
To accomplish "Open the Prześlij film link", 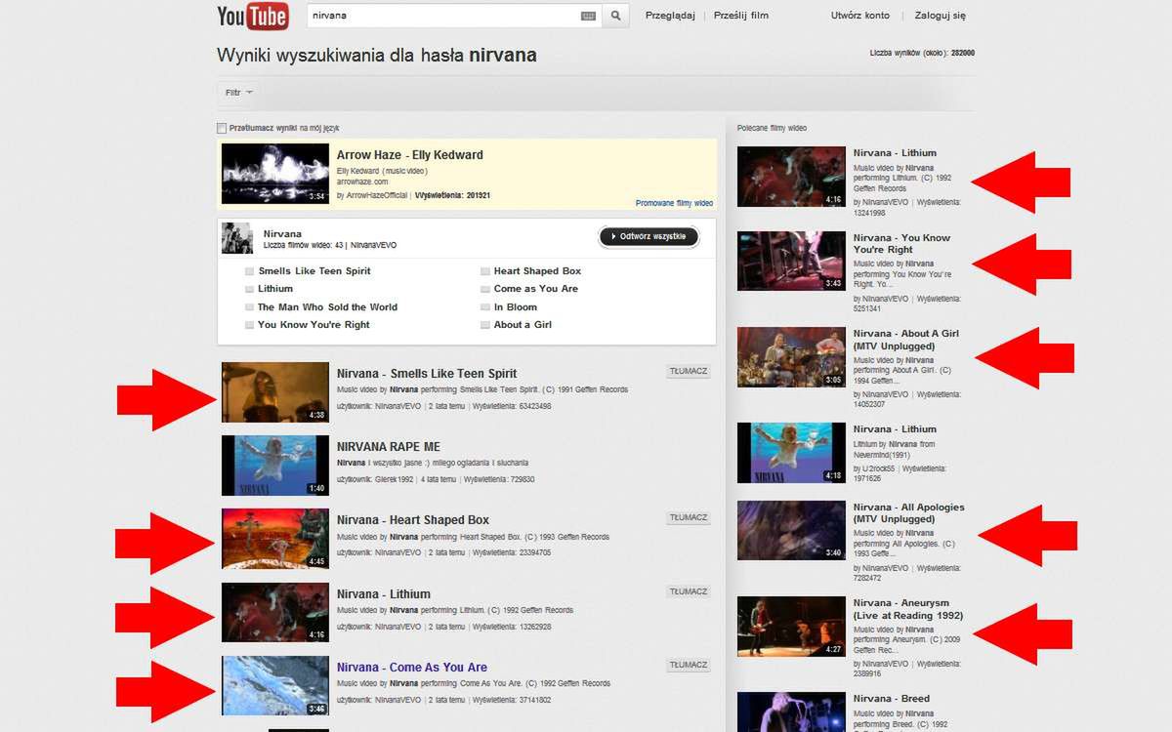I will click(x=740, y=16).
